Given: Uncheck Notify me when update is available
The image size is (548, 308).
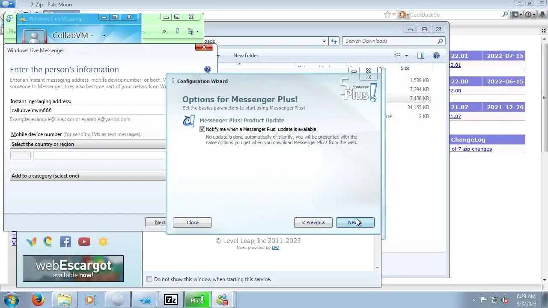Looking at the screenshot, I should 203,129.
